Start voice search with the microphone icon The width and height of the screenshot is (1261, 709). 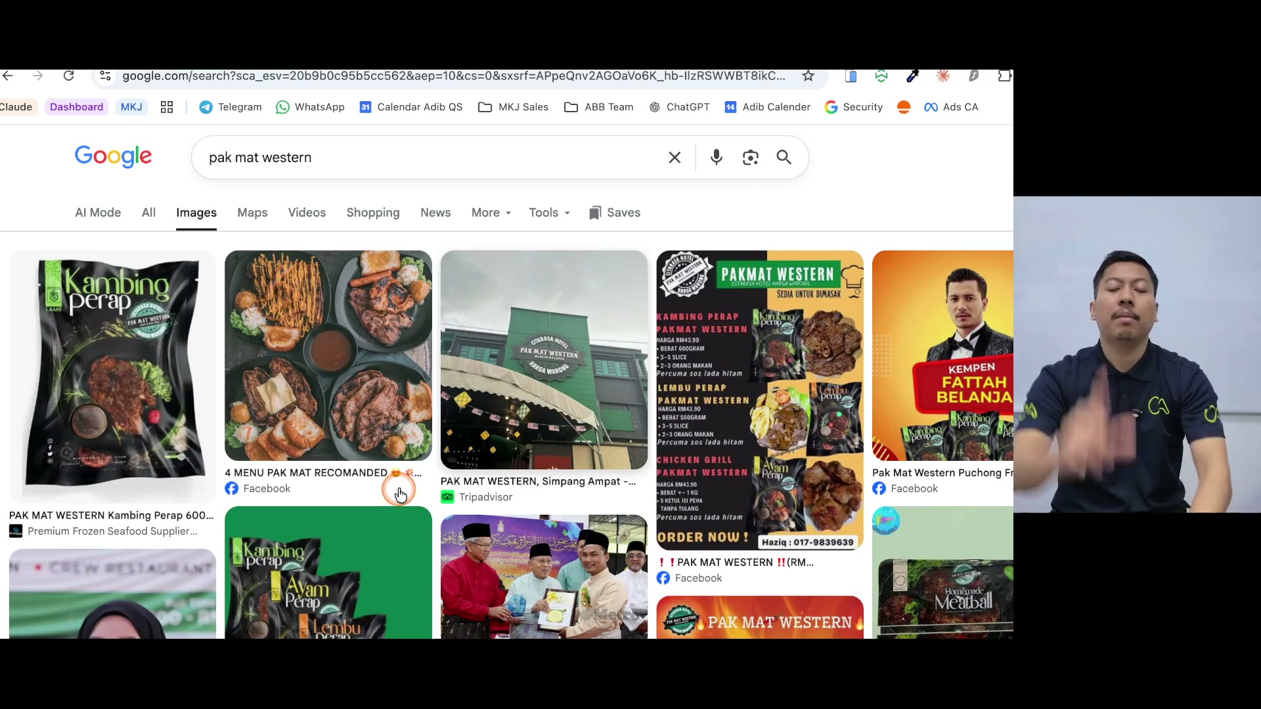(717, 158)
